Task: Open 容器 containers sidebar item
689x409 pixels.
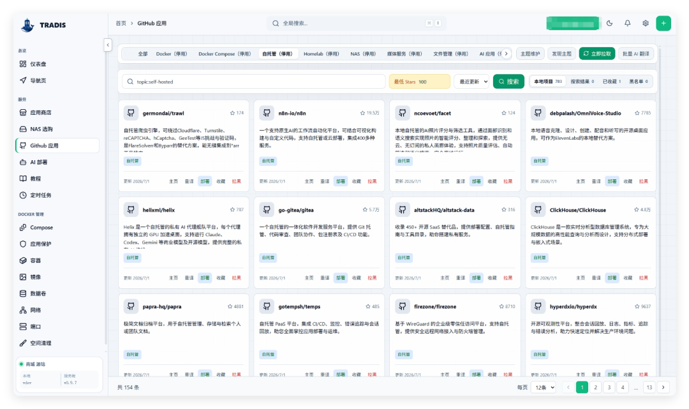Action: pos(57,260)
